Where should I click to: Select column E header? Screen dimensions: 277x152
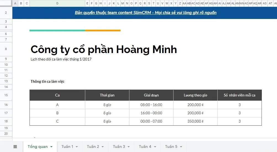(x=87, y=3)
